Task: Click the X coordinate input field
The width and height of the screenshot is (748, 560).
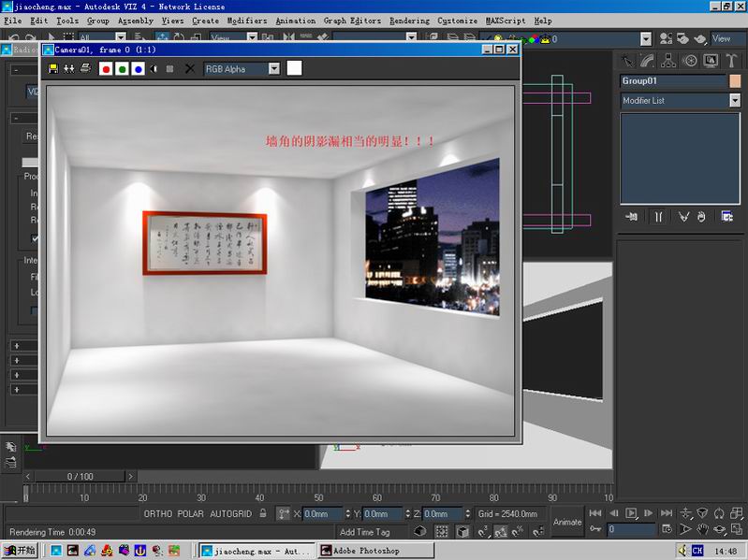Action: [323, 514]
